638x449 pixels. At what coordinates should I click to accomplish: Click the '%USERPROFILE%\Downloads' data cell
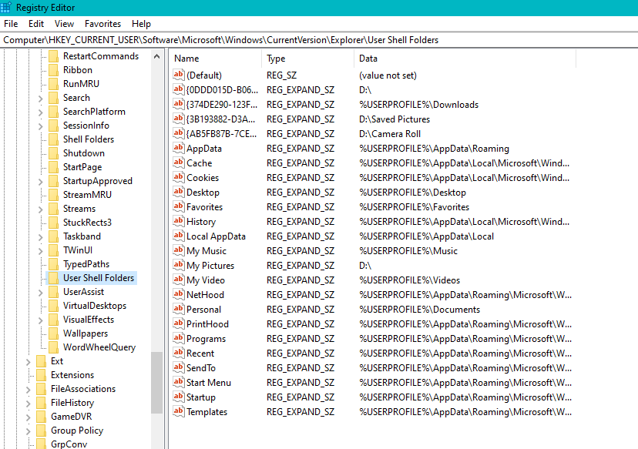point(418,105)
